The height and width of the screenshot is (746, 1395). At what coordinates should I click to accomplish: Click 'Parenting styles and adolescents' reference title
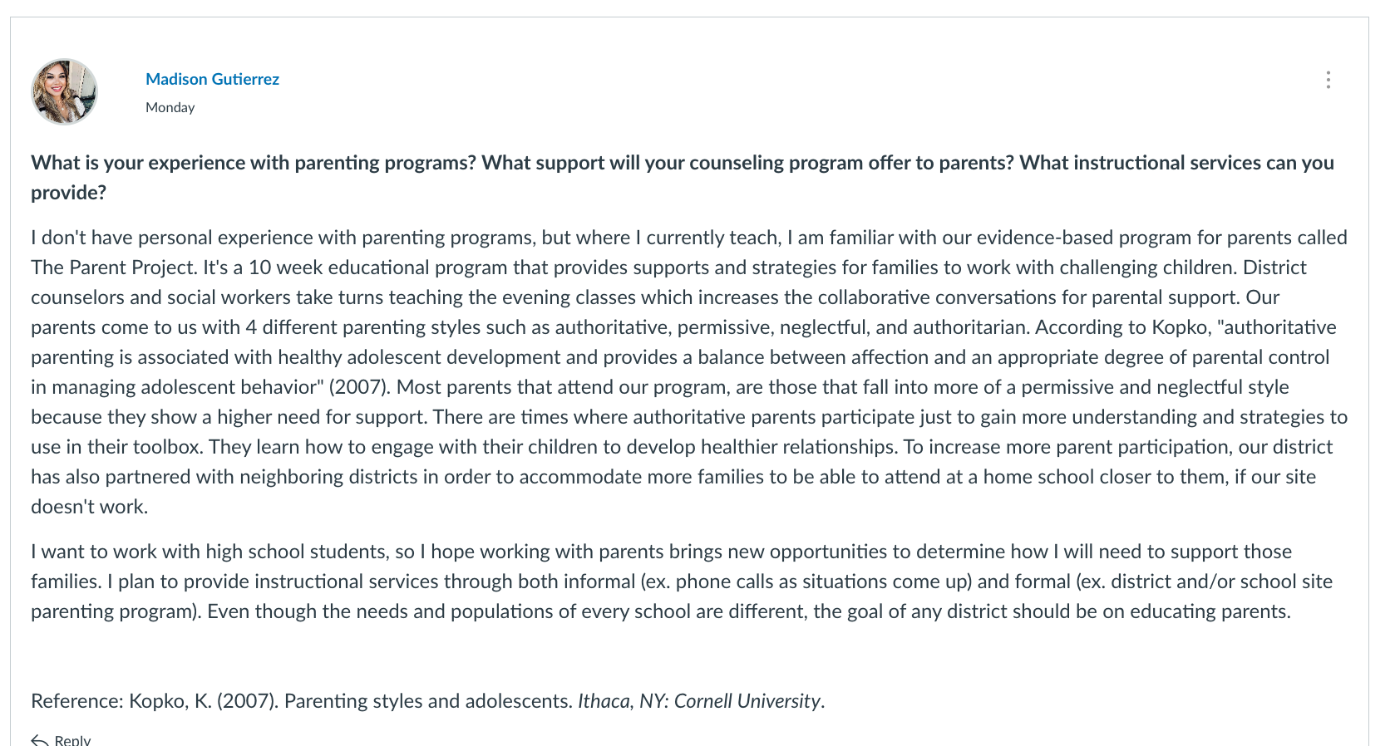tap(429, 701)
